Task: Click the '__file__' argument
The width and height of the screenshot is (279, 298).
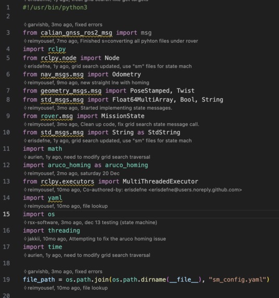Action: [184, 280]
